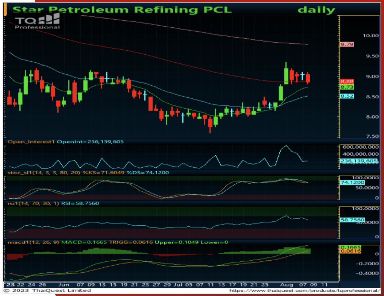The height and width of the screenshot is (296, 384).
Task: Select the '23 year label on date axis
Action: pyautogui.click(x=9, y=285)
